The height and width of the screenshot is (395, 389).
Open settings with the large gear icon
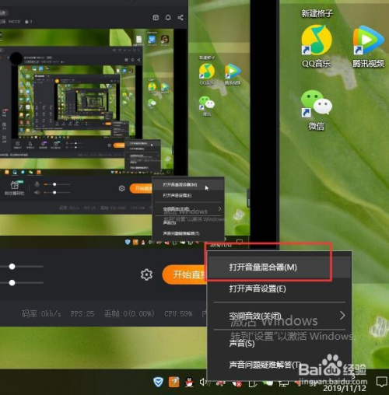[146, 274]
